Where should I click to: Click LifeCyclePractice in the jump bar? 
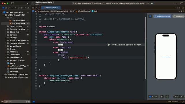(83, 11)
